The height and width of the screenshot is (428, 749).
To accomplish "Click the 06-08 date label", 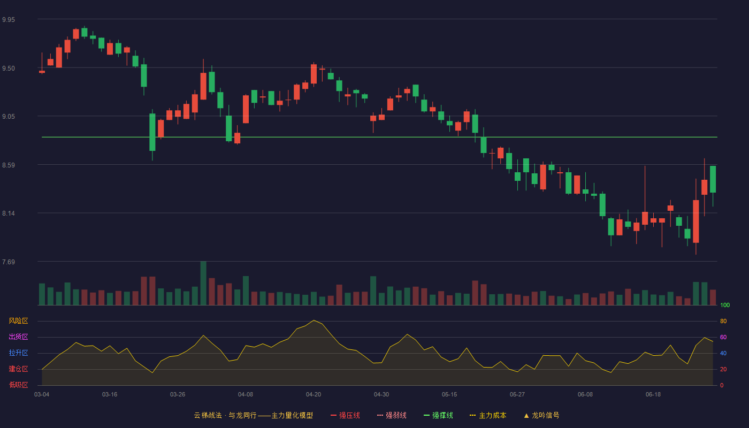I will pyautogui.click(x=585, y=394).
